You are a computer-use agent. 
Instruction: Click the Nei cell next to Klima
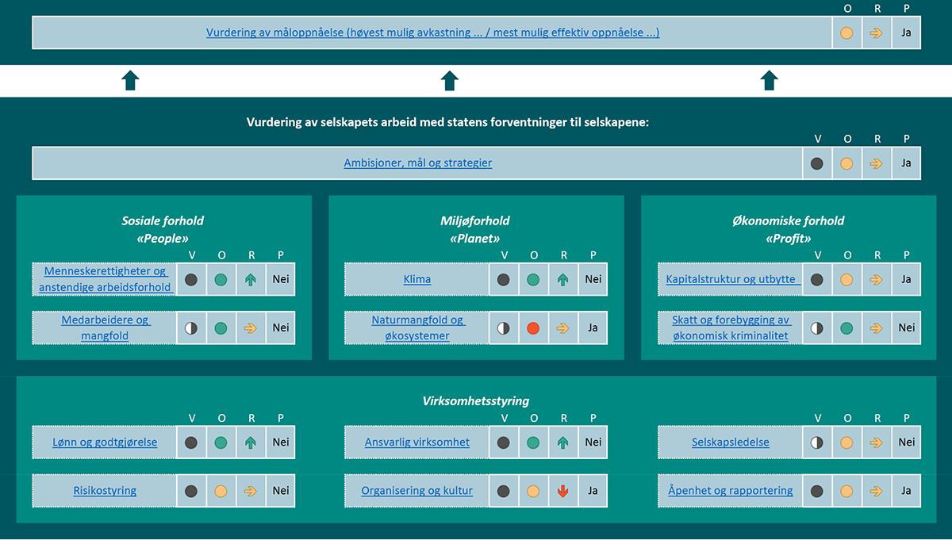593,279
